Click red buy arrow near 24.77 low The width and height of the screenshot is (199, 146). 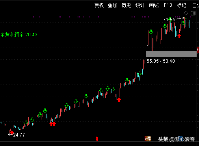[12, 132]
